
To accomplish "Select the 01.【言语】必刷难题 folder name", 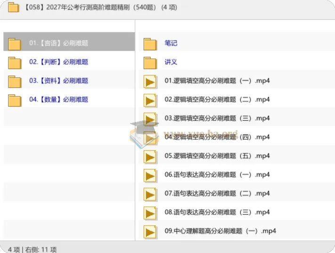I will [x=58, y=43].
